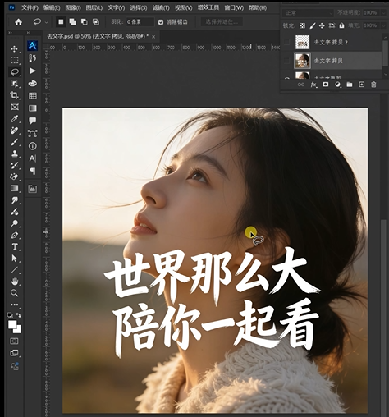Select the Lasso tool in toolbox
Viewport: 389px width, 417px height.
click(x=14, y=72)
